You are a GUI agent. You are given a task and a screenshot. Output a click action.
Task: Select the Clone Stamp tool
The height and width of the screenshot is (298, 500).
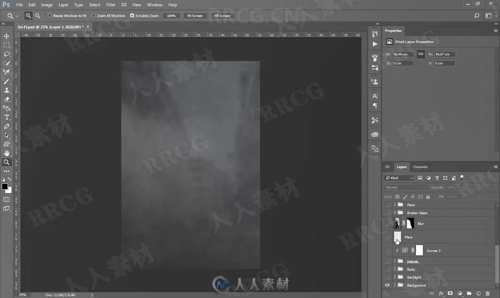click(x=7, y=90)
